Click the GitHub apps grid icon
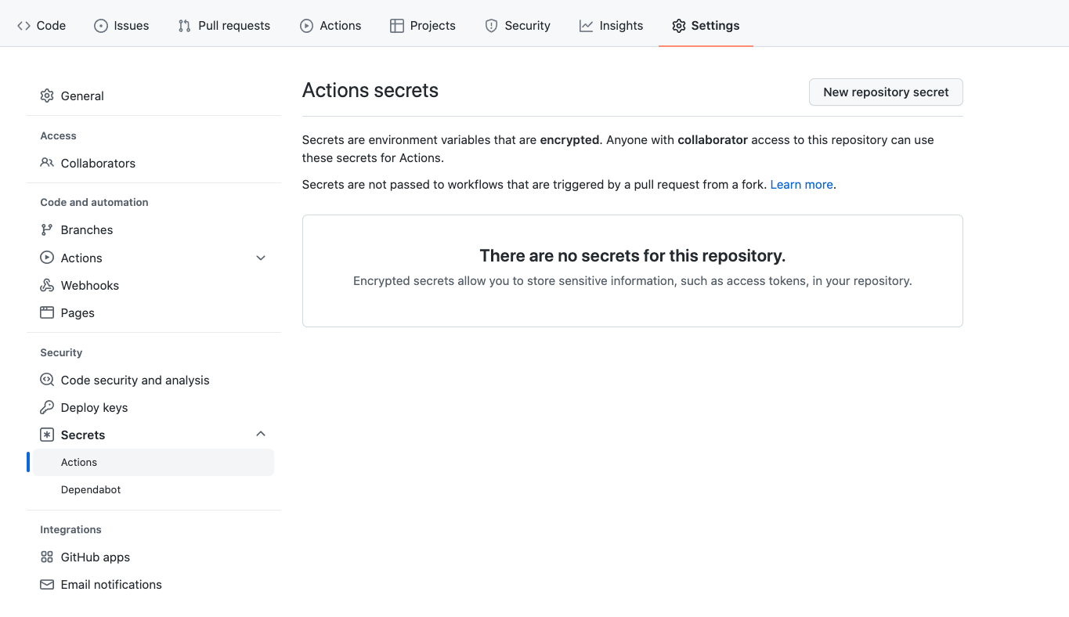This screenshot has height=617, width=1069. (47, 557)
